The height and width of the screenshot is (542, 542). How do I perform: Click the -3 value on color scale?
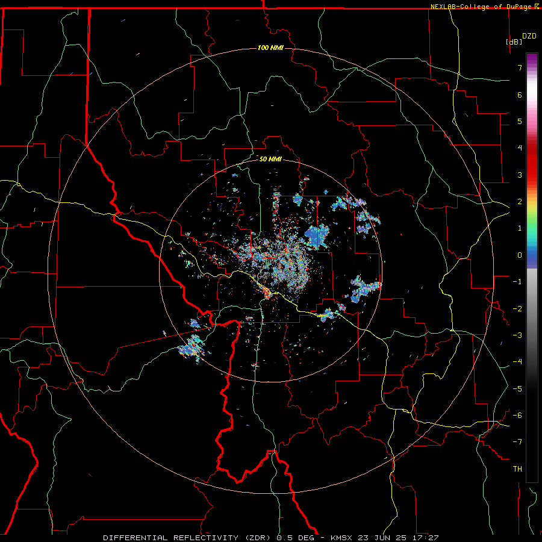coord(517,335)
